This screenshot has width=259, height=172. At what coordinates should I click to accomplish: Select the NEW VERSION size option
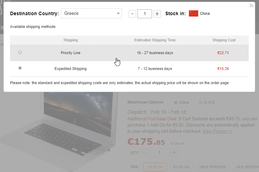tap(213, 167)
